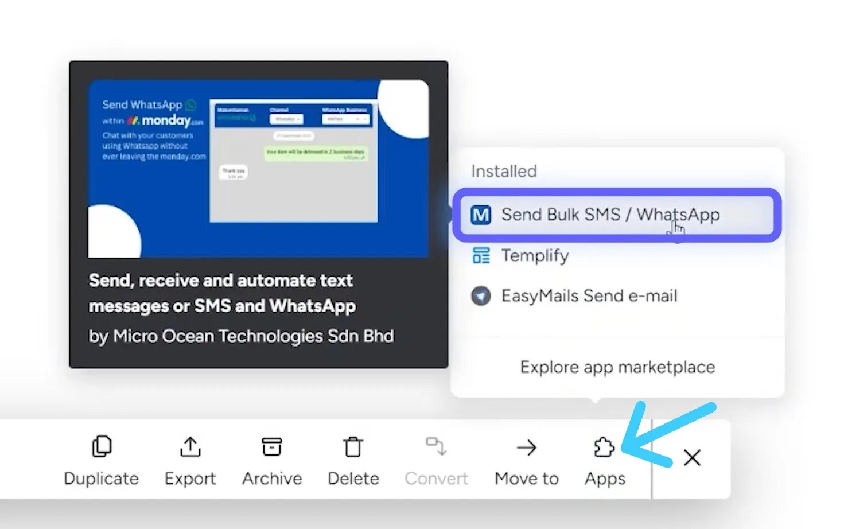Click the Delete label
The height and width of the screenshot is (529, 844).
353,479
